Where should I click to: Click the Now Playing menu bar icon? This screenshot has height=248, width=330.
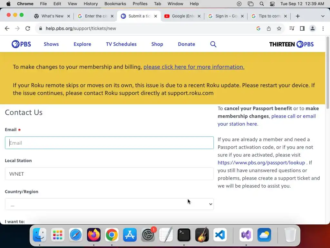pyautogui.click(x=239, y=4)
